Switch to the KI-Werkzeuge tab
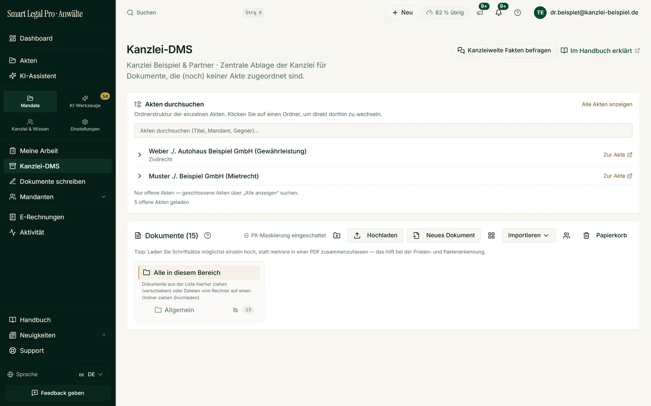Screen dimensions: 651x406 point(85,101)
